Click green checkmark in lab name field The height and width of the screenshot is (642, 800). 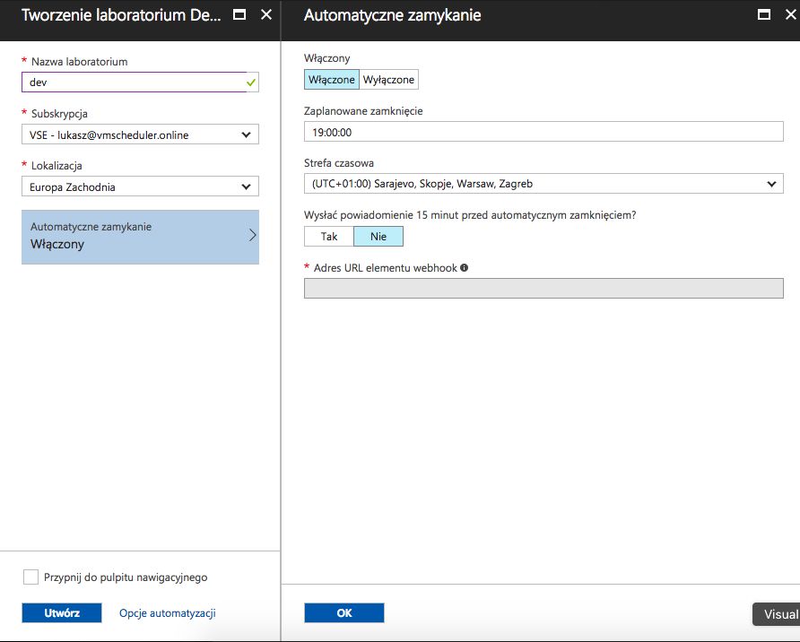pos(251,82)
